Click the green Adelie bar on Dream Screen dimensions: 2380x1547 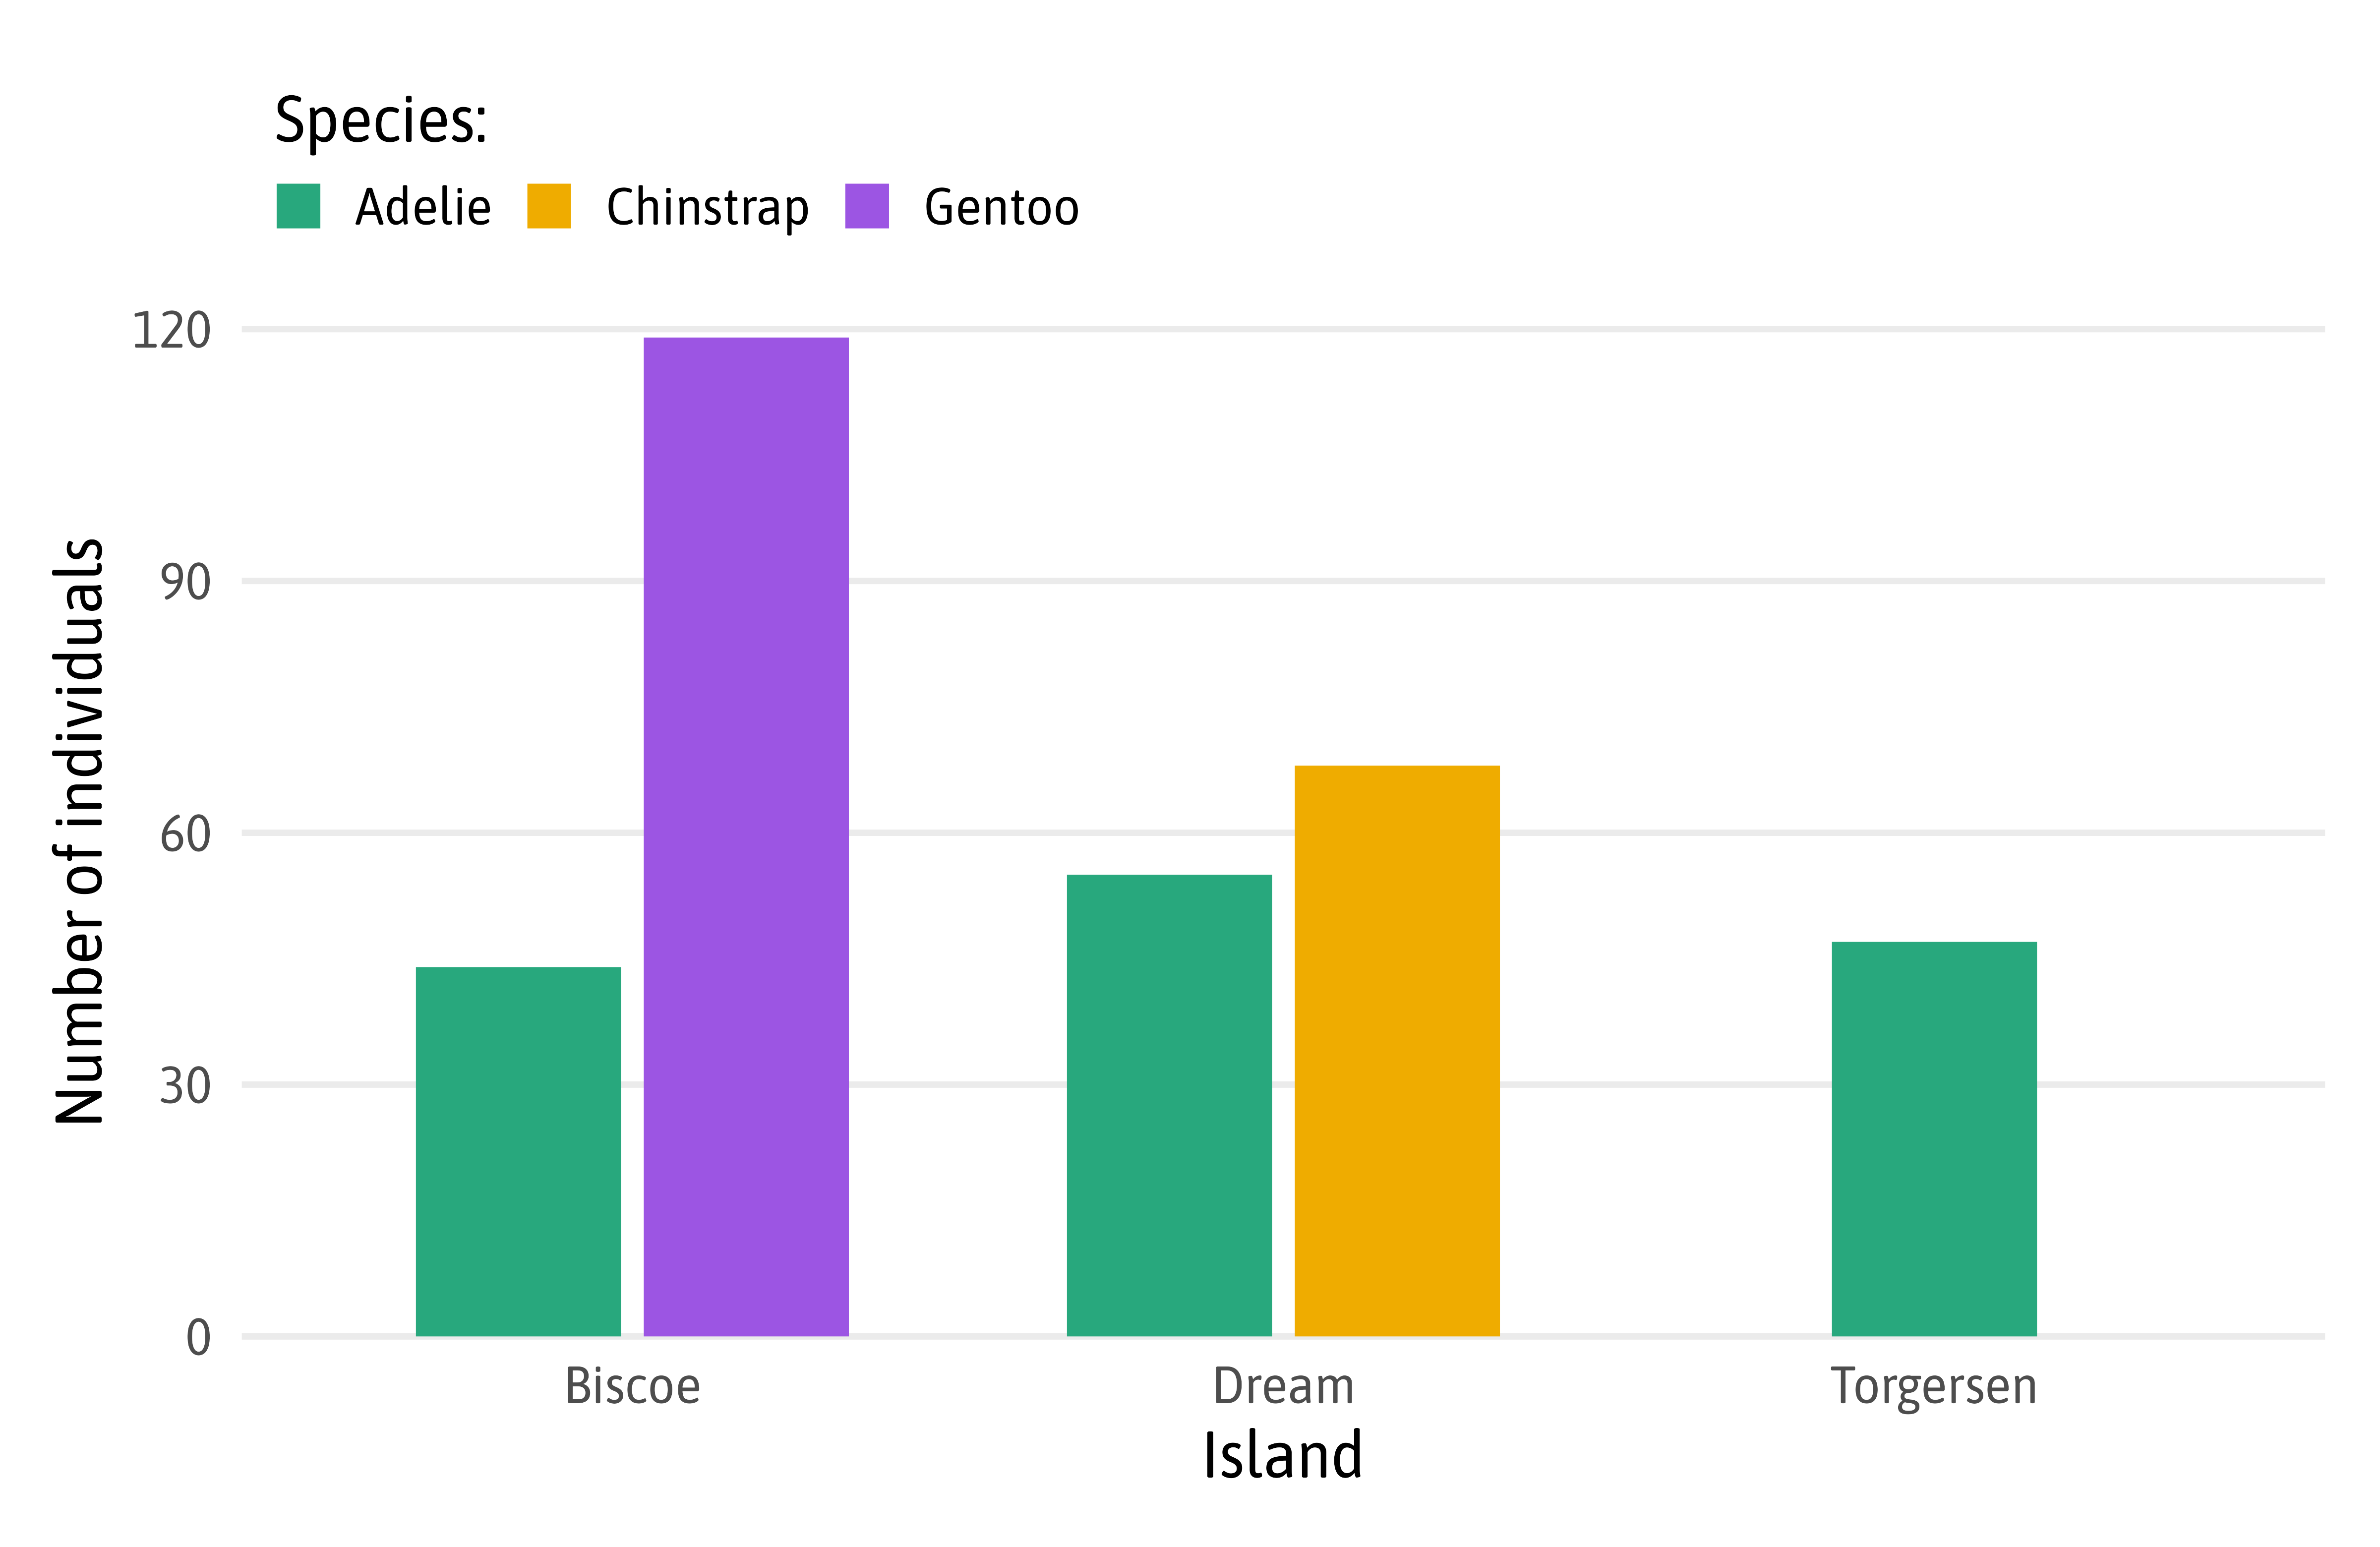tap(1169, 1104)
